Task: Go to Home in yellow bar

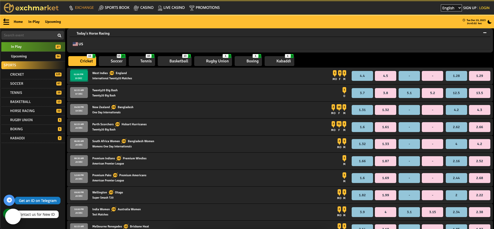Action: pos(18,22)
